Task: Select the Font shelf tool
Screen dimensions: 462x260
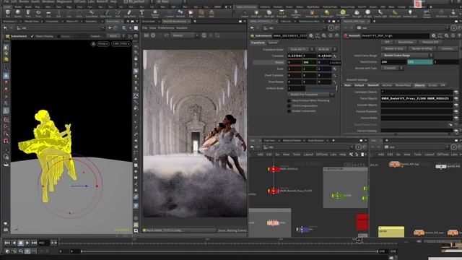Action: [141, 13]
